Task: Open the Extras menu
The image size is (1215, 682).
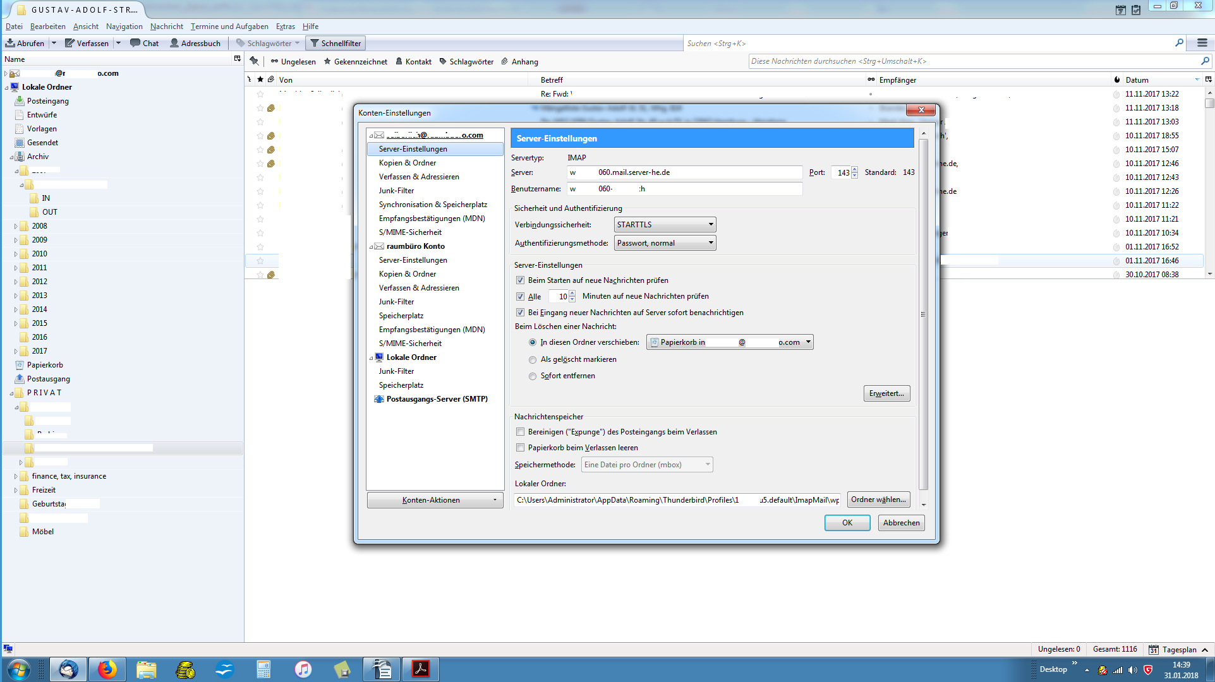Action: click(285, 27)
